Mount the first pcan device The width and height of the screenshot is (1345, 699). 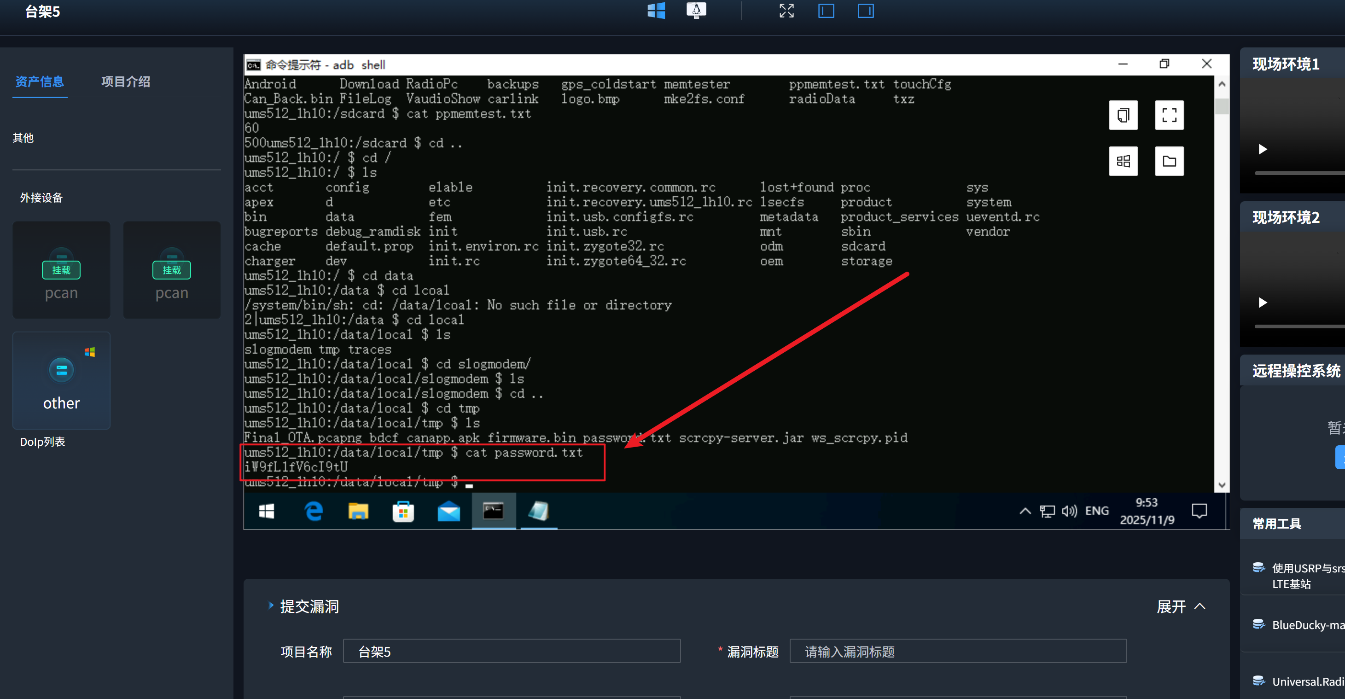61,270
